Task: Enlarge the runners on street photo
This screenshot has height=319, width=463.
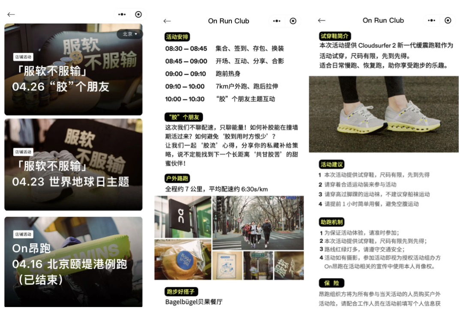Action: tap(258, 223)
